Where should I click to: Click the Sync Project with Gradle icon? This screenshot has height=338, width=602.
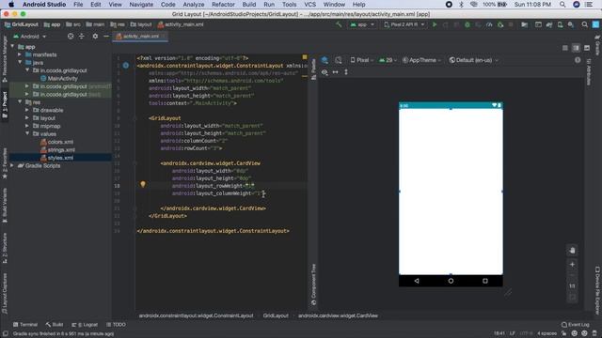click(x=549, y=24)
